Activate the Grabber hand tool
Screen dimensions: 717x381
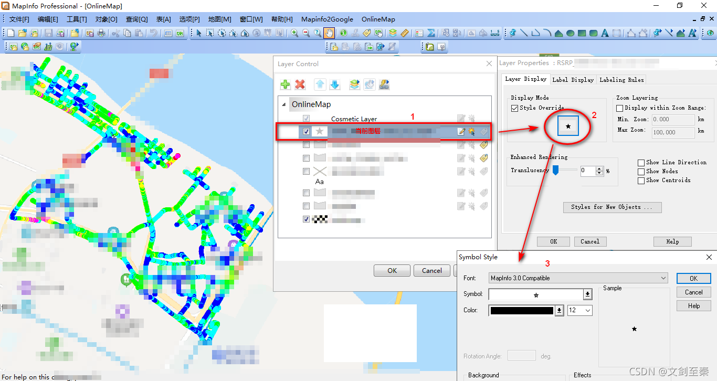pos(329,33)
